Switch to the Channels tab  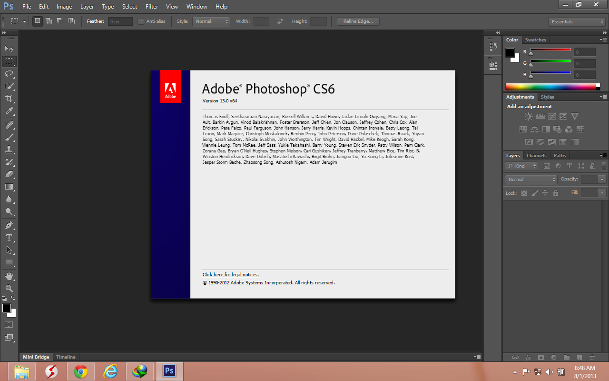click(x=536, y=156)
